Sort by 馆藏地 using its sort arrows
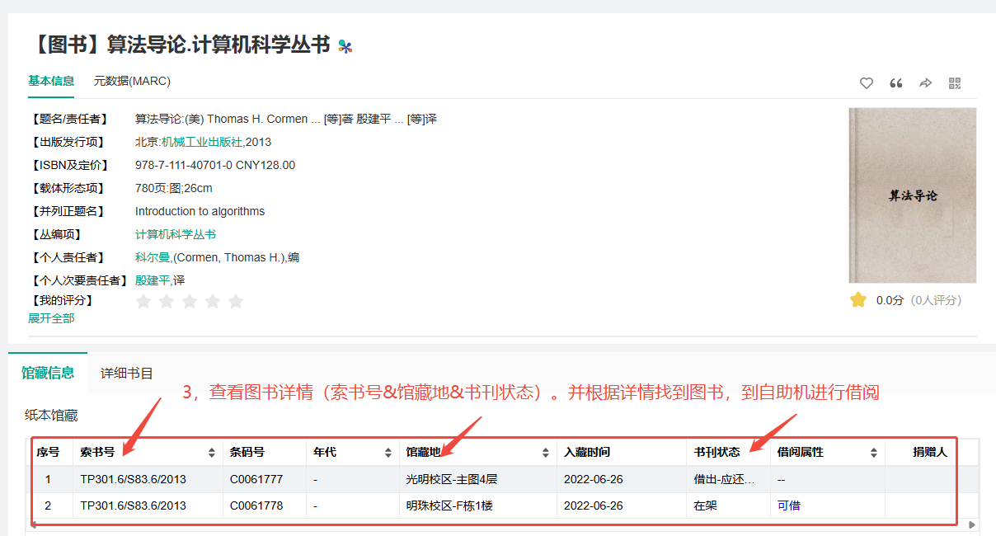The height and width of the screenshot is (536, 996). point(545,453)
